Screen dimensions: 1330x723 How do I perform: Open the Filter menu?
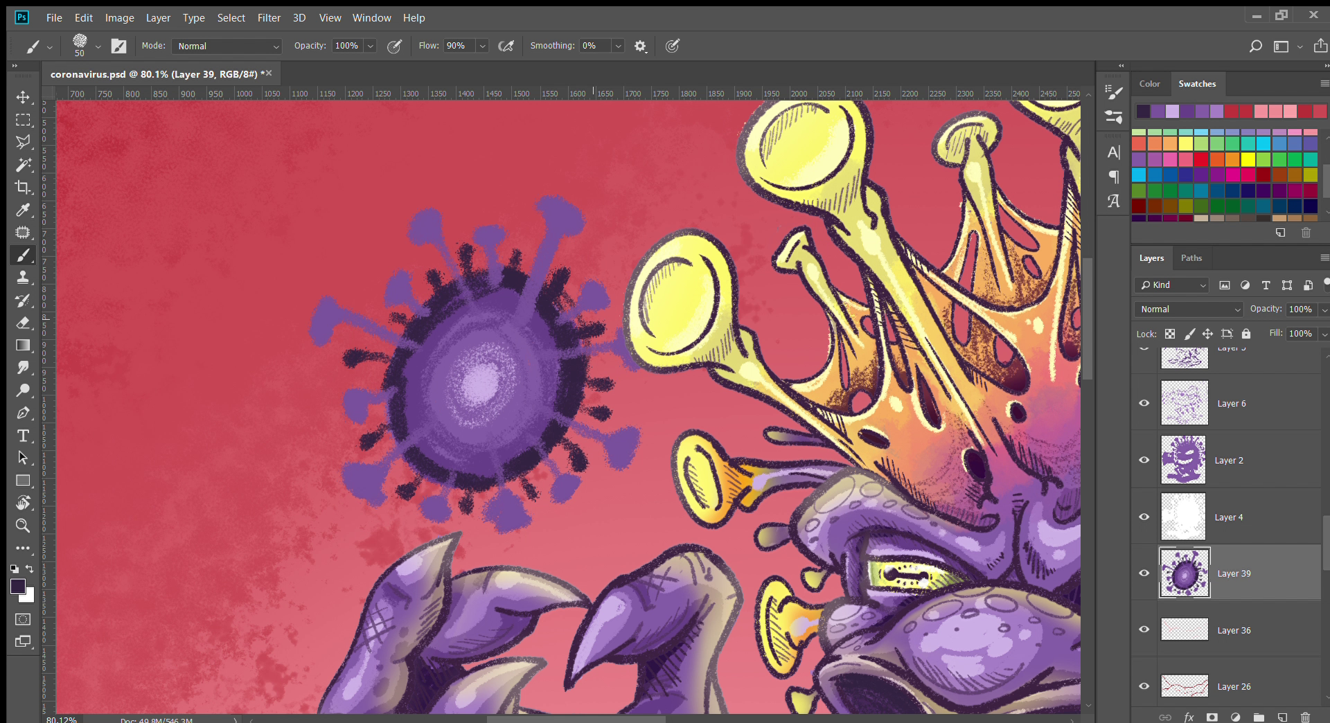pos(269,18)
